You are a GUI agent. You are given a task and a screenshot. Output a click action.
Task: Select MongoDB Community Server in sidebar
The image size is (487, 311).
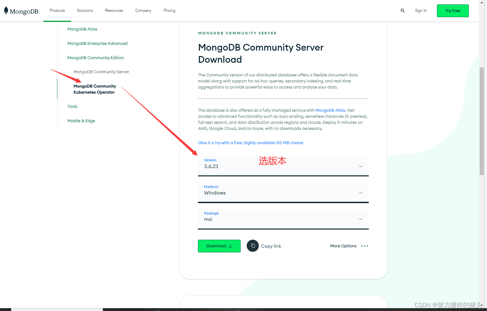[101, 72]
